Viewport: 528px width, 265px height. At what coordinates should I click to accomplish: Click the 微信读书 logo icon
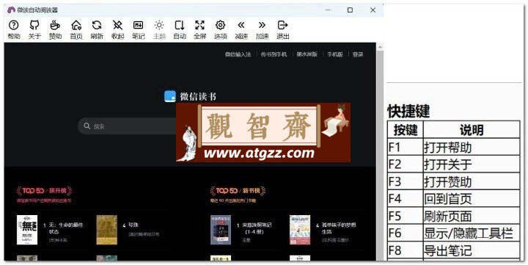(x=170, y=96)
